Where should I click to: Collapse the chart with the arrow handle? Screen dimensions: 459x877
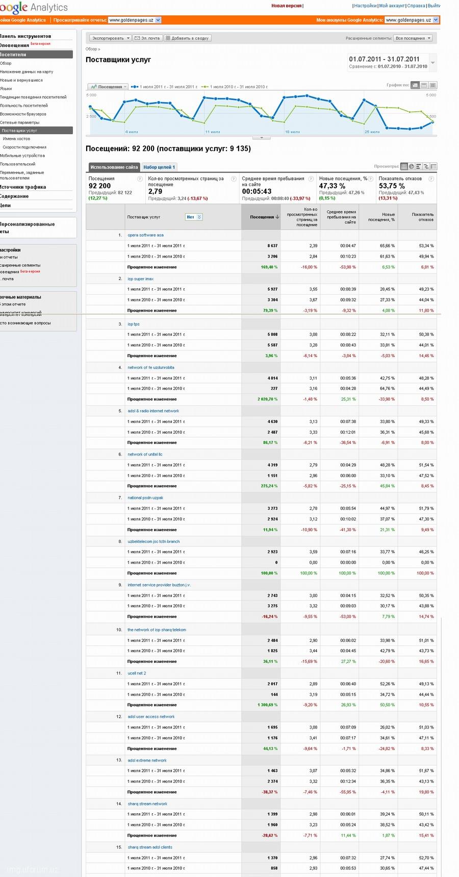point(262,138)
